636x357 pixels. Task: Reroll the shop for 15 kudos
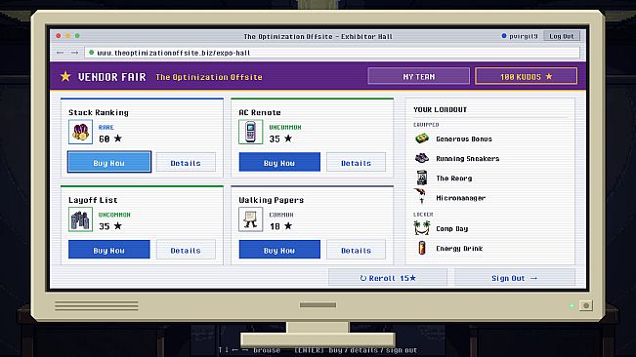[388, 278]
